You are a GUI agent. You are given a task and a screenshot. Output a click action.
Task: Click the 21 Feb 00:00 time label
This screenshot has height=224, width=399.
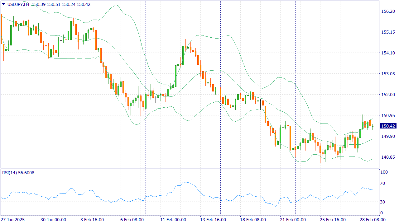click(293, 220)
